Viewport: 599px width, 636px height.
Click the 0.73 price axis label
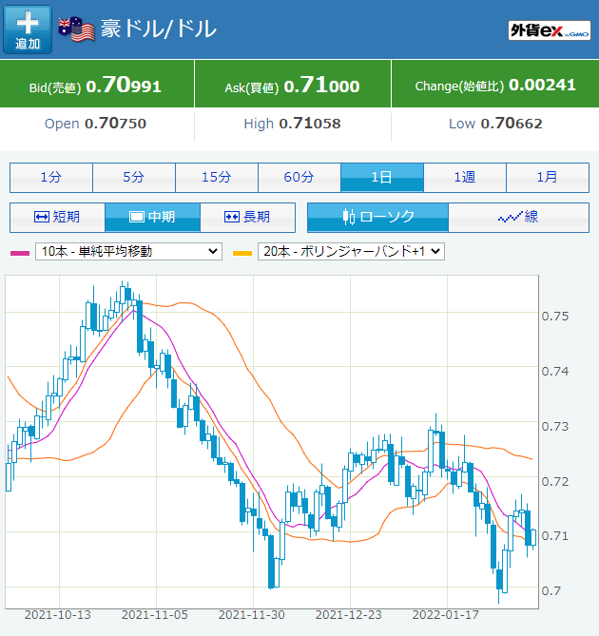(555, 426)
